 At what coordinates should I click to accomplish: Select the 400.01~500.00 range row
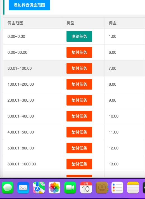tap(74, 132)
